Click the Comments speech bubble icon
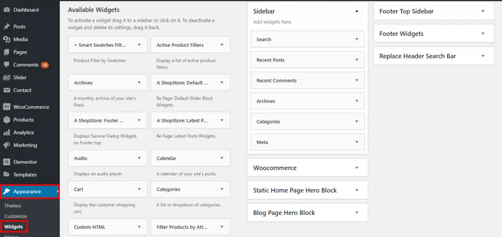Screen dimensions: 502x237 coord(7,65)
